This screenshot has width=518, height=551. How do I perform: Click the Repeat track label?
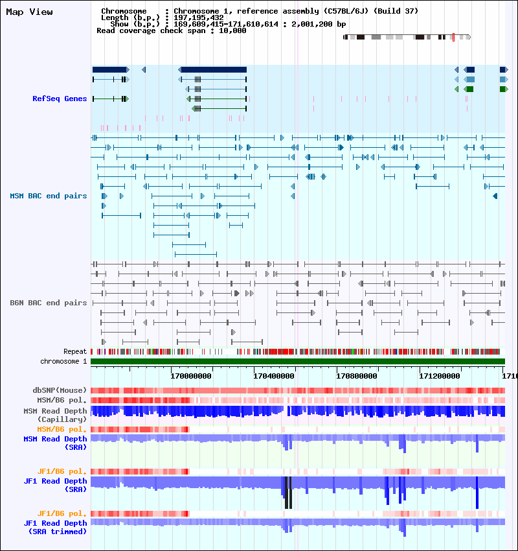[x=74, y=351]
